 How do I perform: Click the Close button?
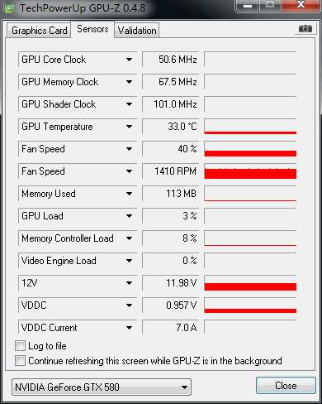point(286,386)
